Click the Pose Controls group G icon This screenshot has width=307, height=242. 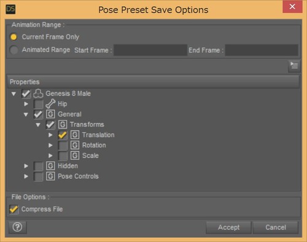click(50, 176)
